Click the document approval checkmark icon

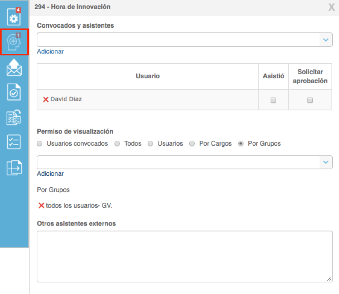14,92
